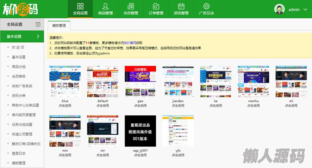The width and height of the screenshot is (312, 168).
Task: Open 商品管理 person icon in top bar
Action: 105,6
